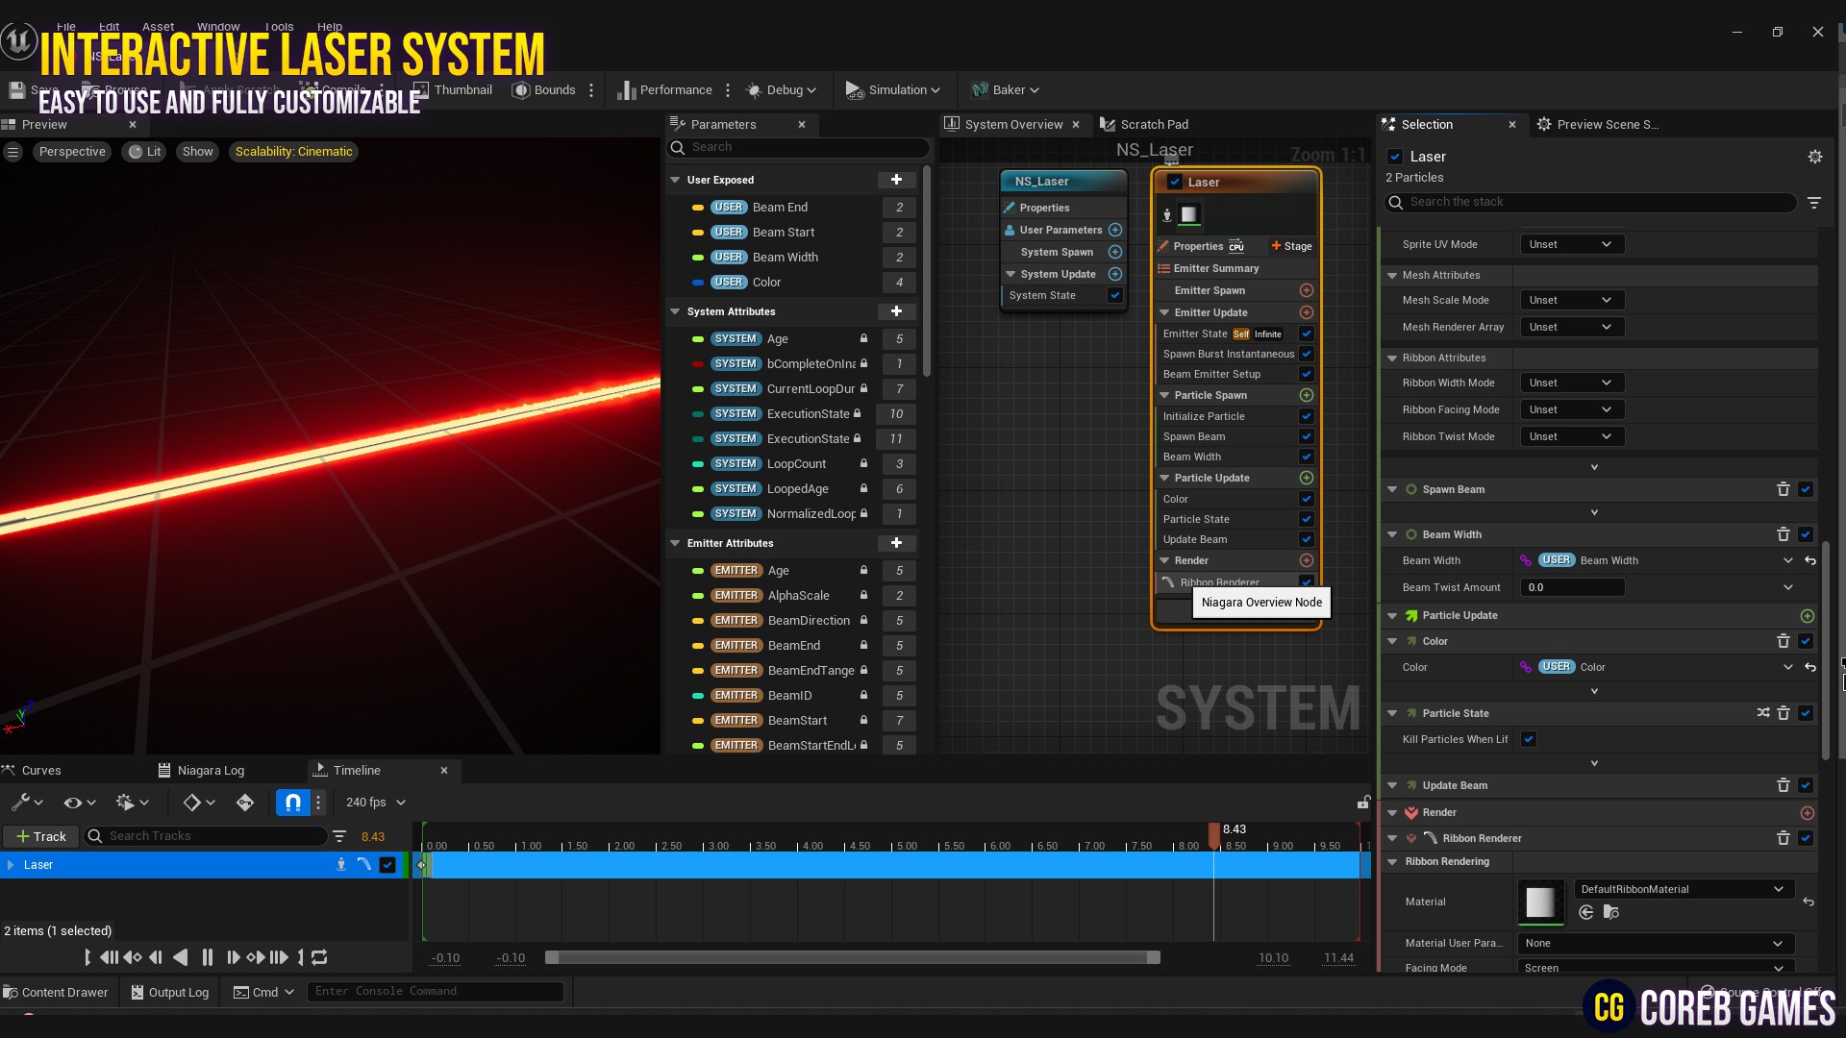Click the filter icon beside Search Tracks
The image size is (1846, 1038).
click(339, 836)
